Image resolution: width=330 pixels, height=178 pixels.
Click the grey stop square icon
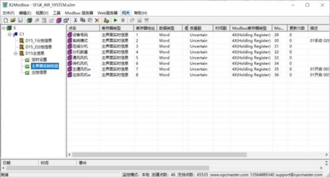[123, 21]
